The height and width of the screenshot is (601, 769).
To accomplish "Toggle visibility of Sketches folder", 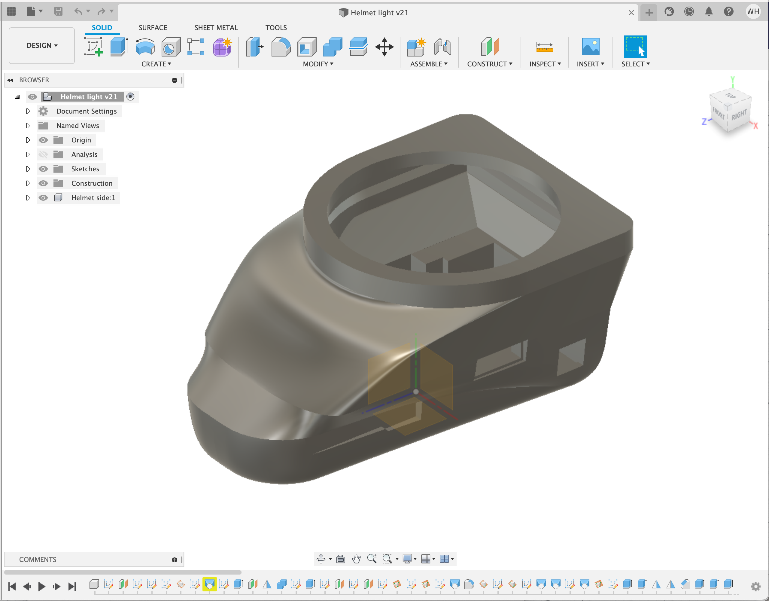I will (x=42, y=169).
